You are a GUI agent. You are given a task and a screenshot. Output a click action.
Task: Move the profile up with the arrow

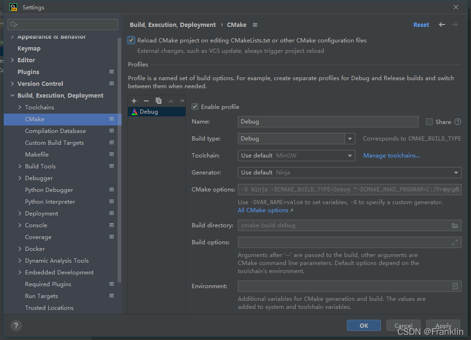[x=171, y=101]
